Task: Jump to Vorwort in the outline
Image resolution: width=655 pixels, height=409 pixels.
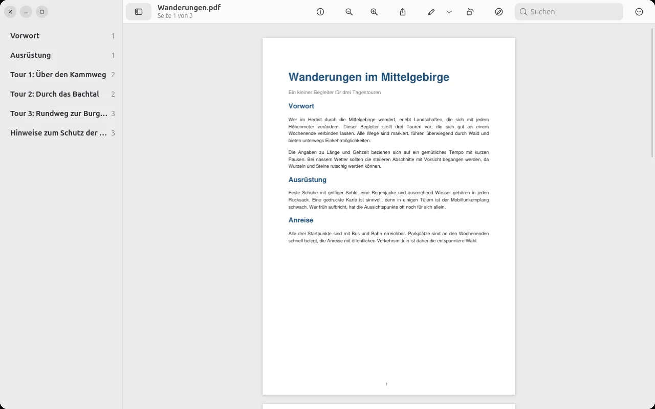Action: coord(61,36)
